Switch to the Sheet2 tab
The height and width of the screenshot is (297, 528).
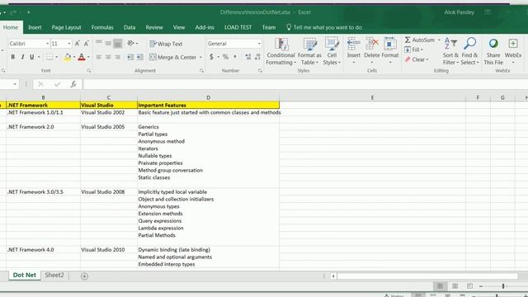(x=54, y=275)
